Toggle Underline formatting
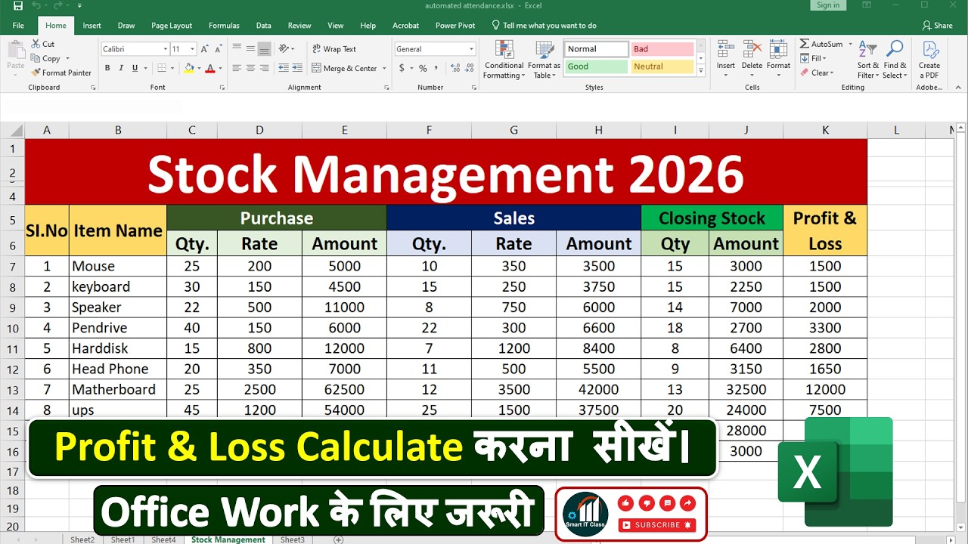The width and height of the screenshot is (968, 544). [x=135, y=68]
